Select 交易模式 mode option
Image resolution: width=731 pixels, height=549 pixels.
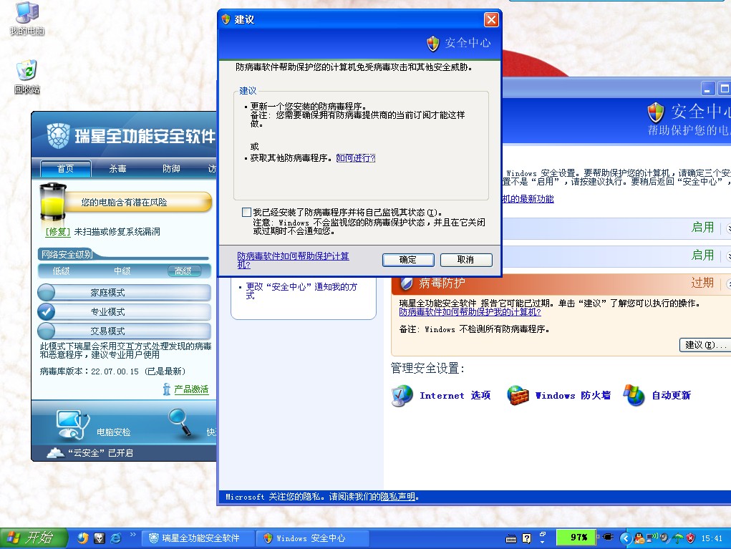(124, 331)
